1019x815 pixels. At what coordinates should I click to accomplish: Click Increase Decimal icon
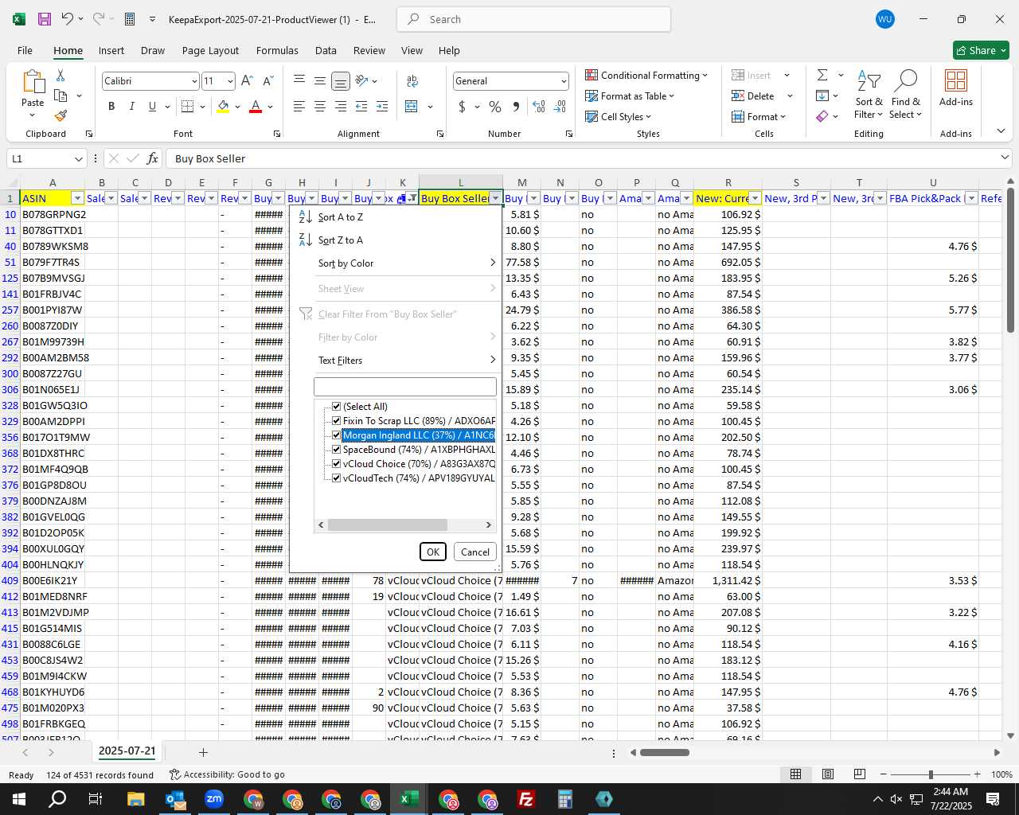pyautogui.click(x=539, y=107)
